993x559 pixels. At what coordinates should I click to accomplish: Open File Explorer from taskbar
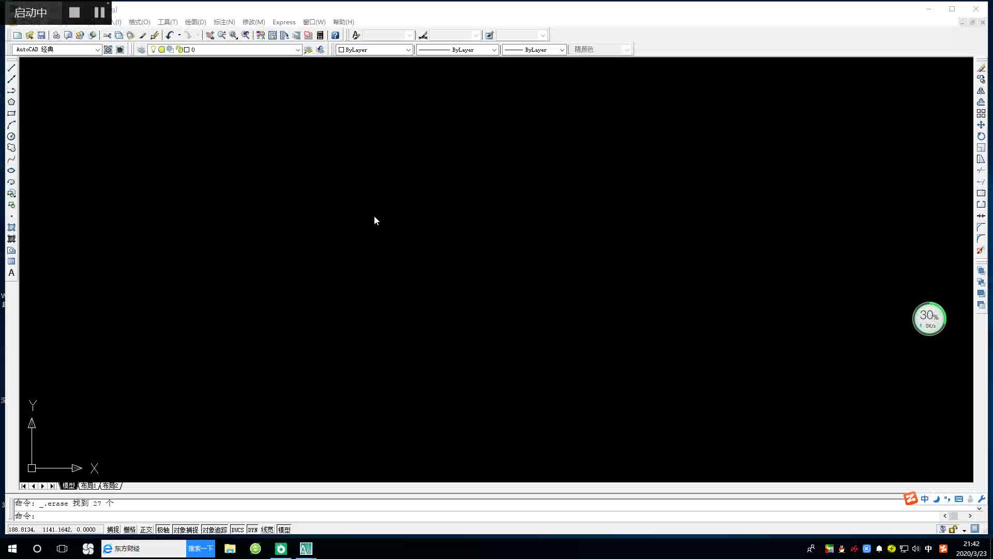(230, 549)
